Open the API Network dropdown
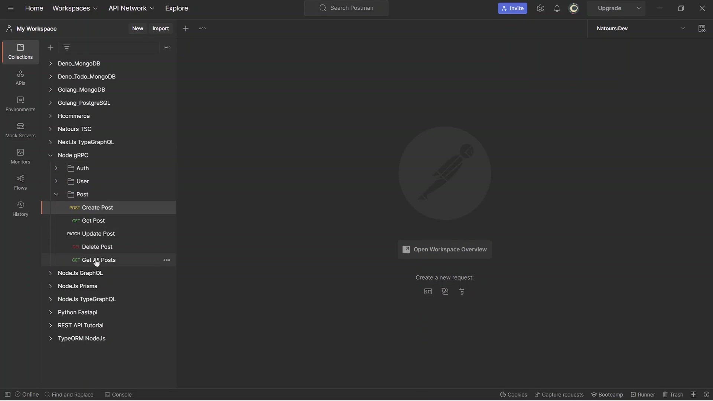713x401 pixels. tap(131, 8)
